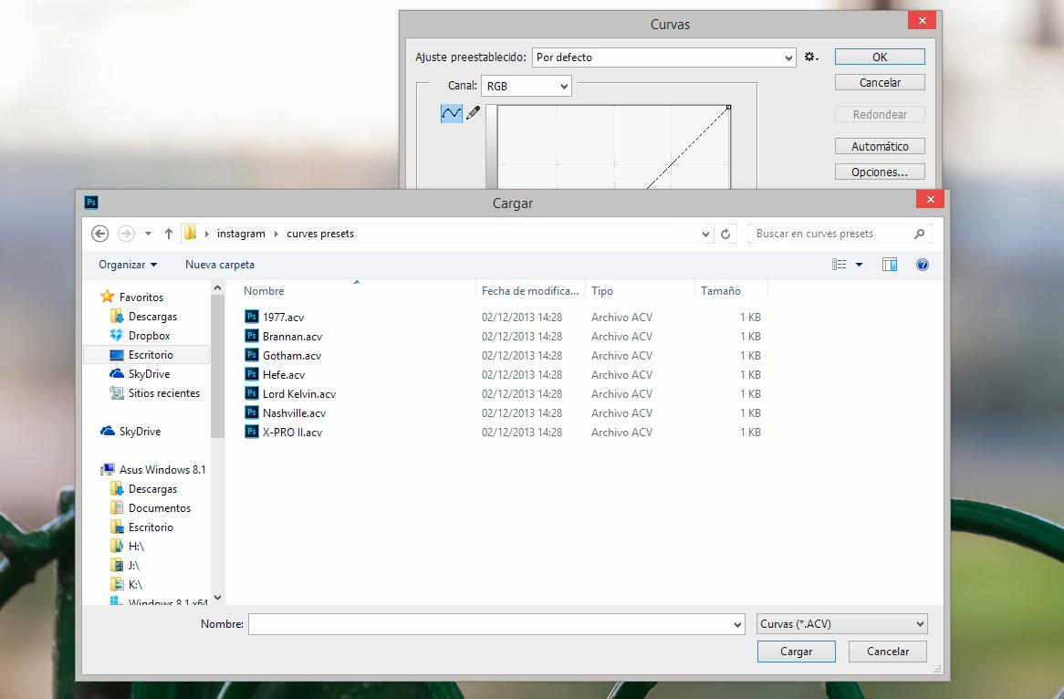Screen dimensions: 1064x699
Task: Open Descargas under Favoritos
Action: pos(143,317)
